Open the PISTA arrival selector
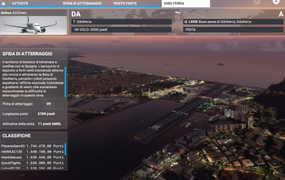Screen dimensions: 285x180 233,30
